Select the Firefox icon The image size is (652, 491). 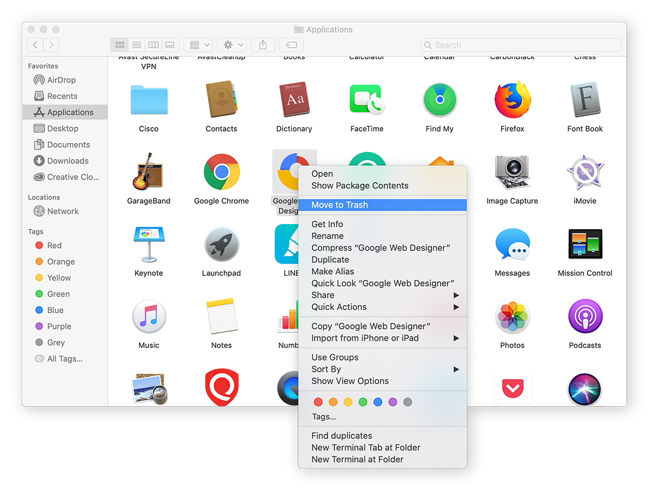(512, 100)
